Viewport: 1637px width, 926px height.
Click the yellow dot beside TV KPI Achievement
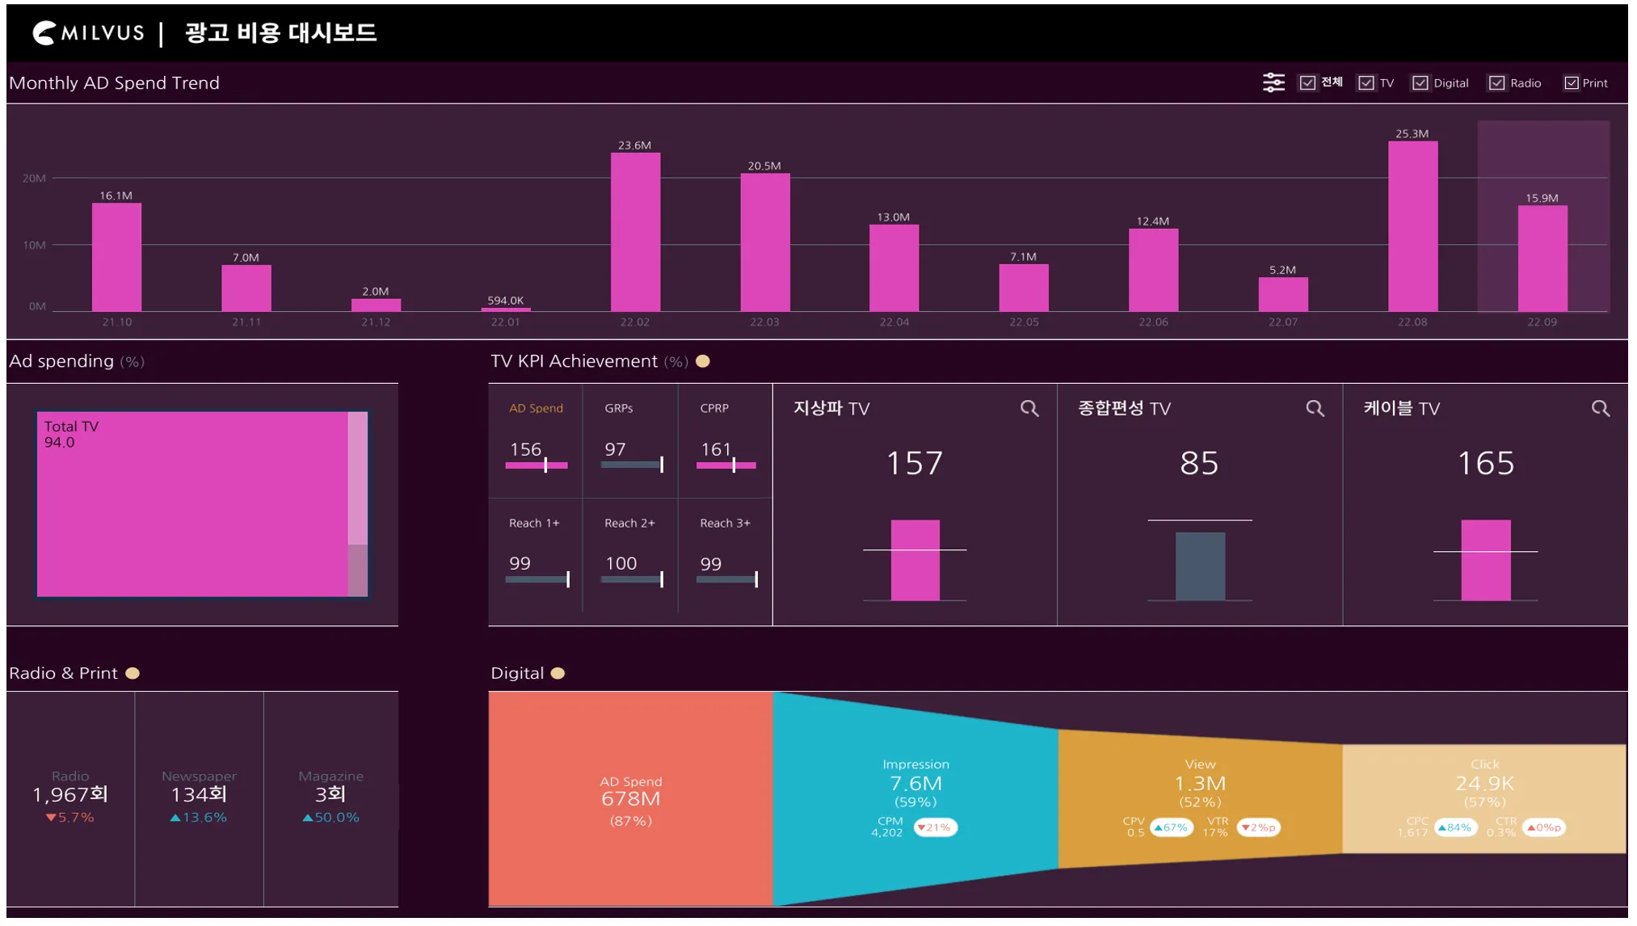[x=703, y=361]
